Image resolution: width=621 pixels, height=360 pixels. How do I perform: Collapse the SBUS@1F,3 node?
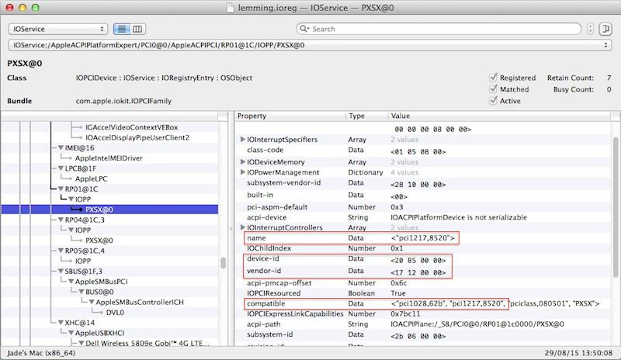click(x=61, y=272)
